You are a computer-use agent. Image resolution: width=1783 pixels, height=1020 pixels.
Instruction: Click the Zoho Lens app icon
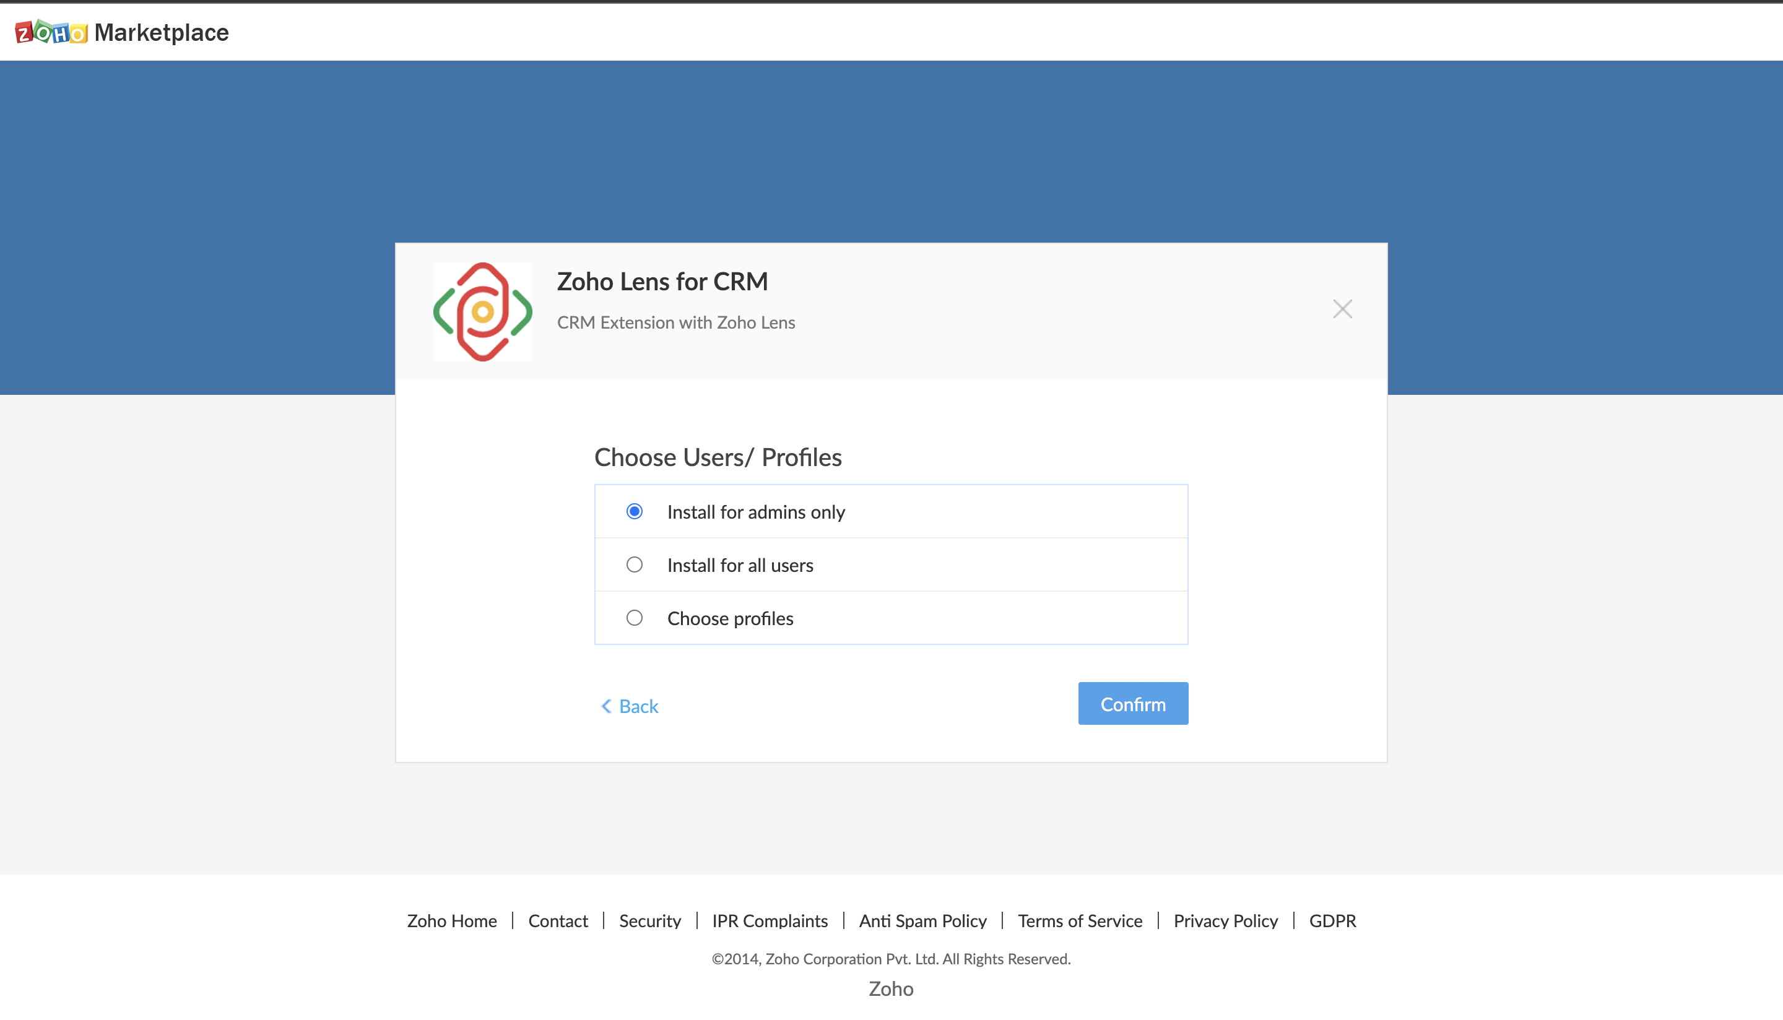pyautogui.click(x=482, y=312)
